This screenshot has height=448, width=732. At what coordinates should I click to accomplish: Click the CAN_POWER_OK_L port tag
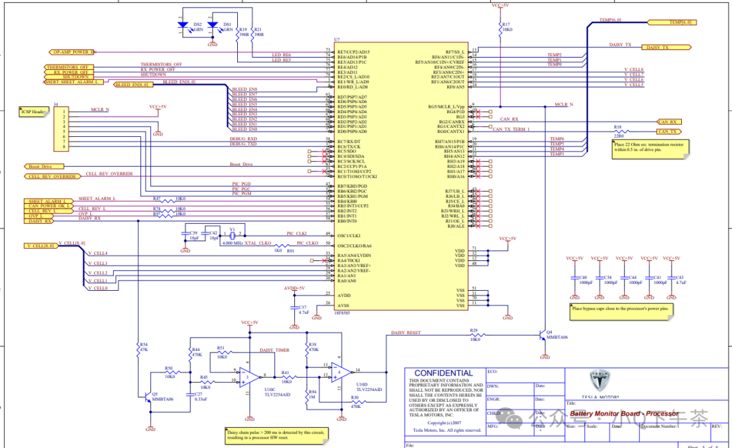pyautogui.click(x=49, y=206)
